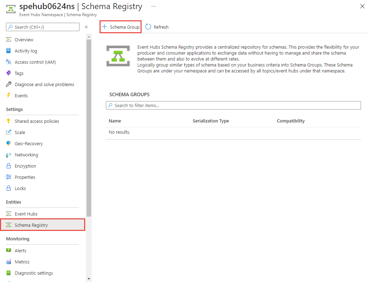Click the Diagnose and solve problems wrench icon
Screen dimensions: 375x282
tap(9, 84)
